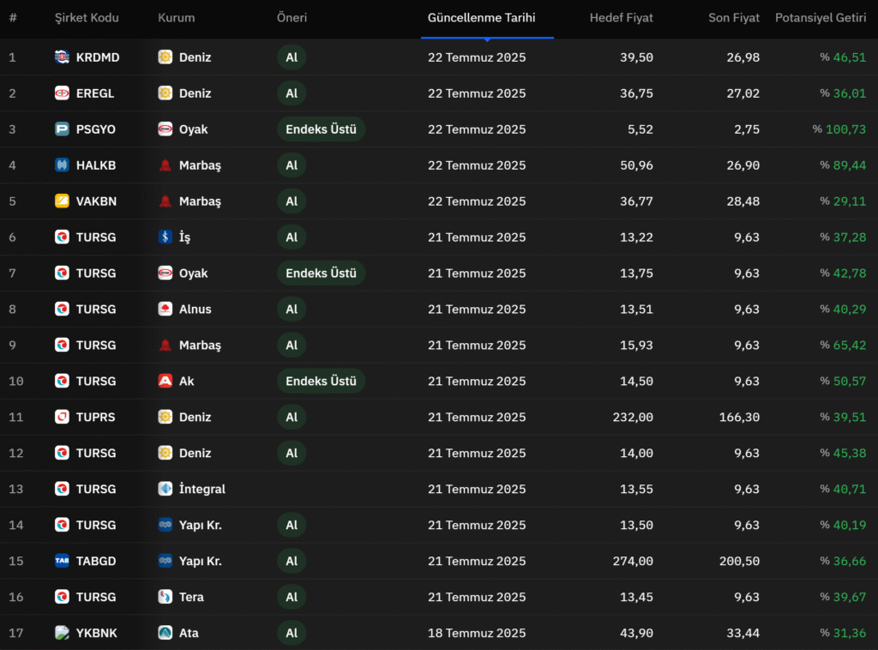Click Endeks Üstü badge in PSGYO row
878x650 pixels.
coord(321,129)
